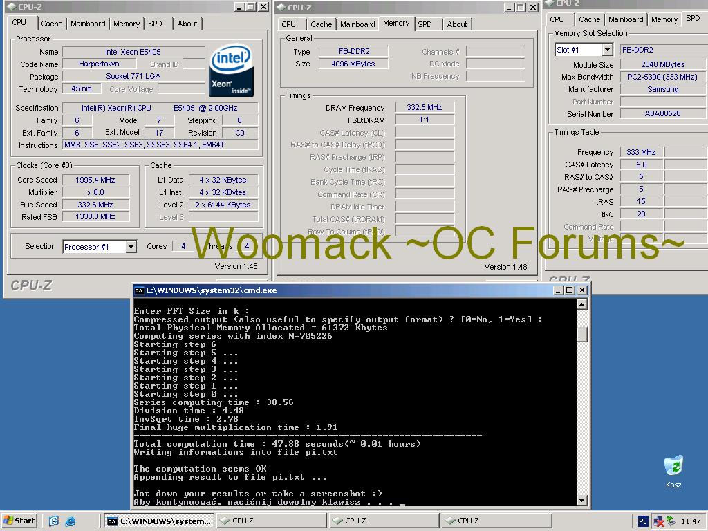Click the Code Name value Harpertown
Viewport: 708px width, 531px height.
coord(100,64)
